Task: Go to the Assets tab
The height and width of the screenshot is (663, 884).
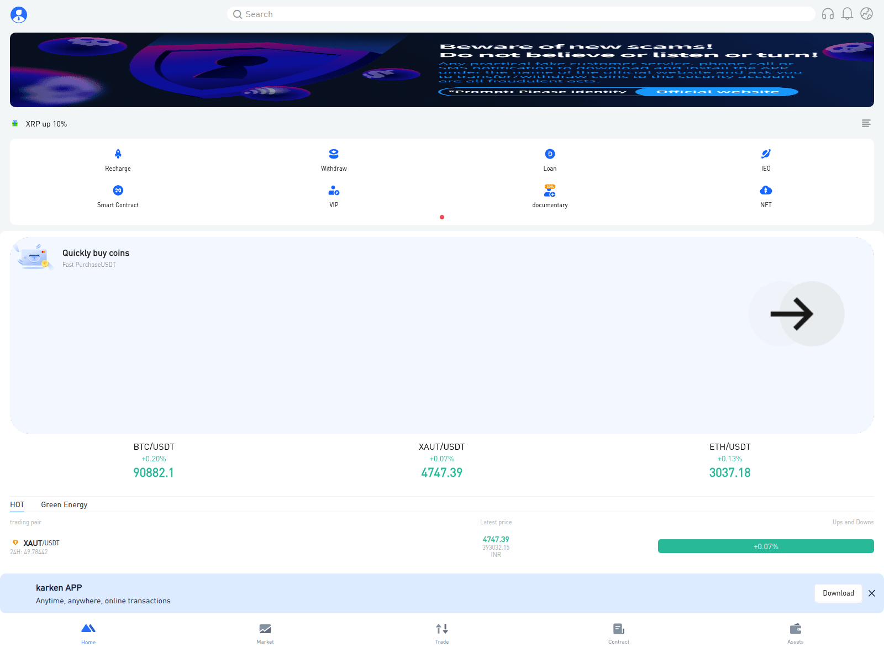Action: tap(796, 634)
